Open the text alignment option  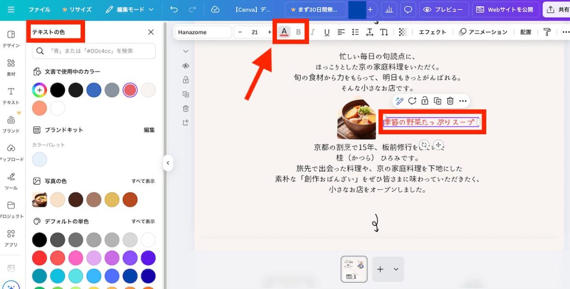(341, 32)
